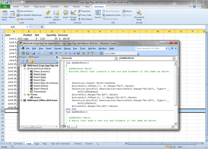Click the Insert Function fx button

pos(42,27)
